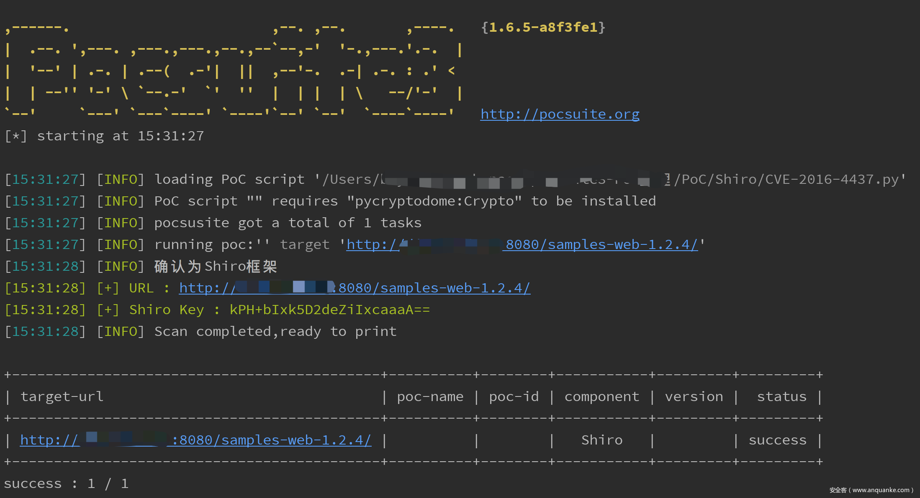This screenshot has width=920, height=498.
Task: Click the 'success : 1 / 1' summary line
Action: tap(66, 483)
